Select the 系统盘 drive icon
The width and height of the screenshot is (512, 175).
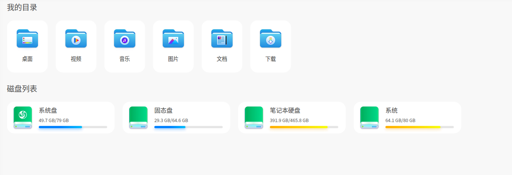[x=23, y=118]
